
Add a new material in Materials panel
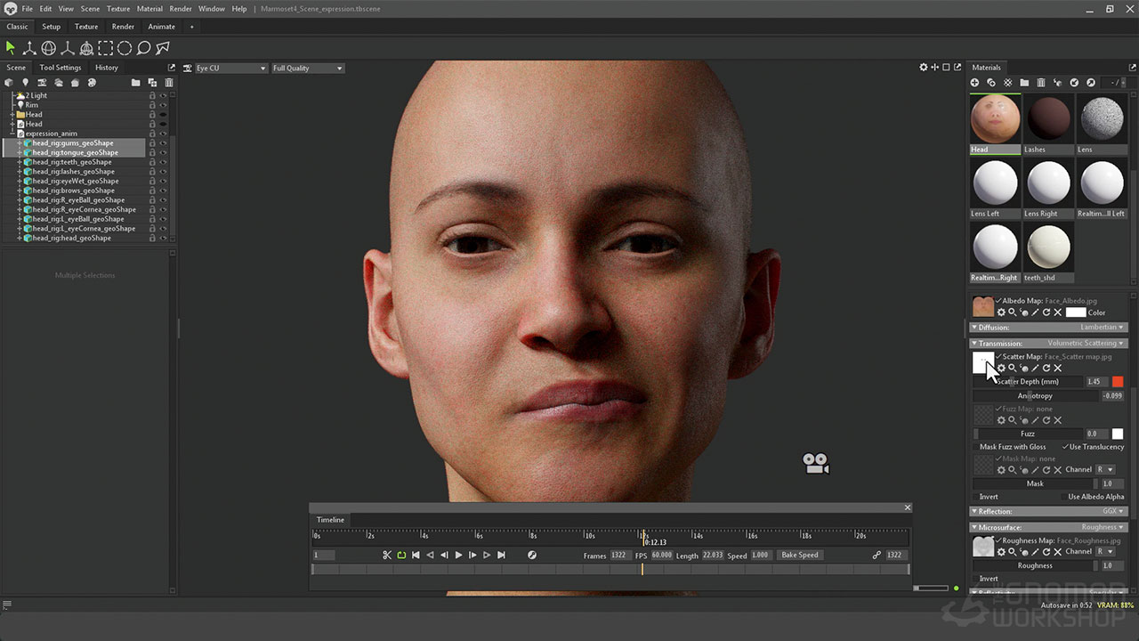[975, 83]
